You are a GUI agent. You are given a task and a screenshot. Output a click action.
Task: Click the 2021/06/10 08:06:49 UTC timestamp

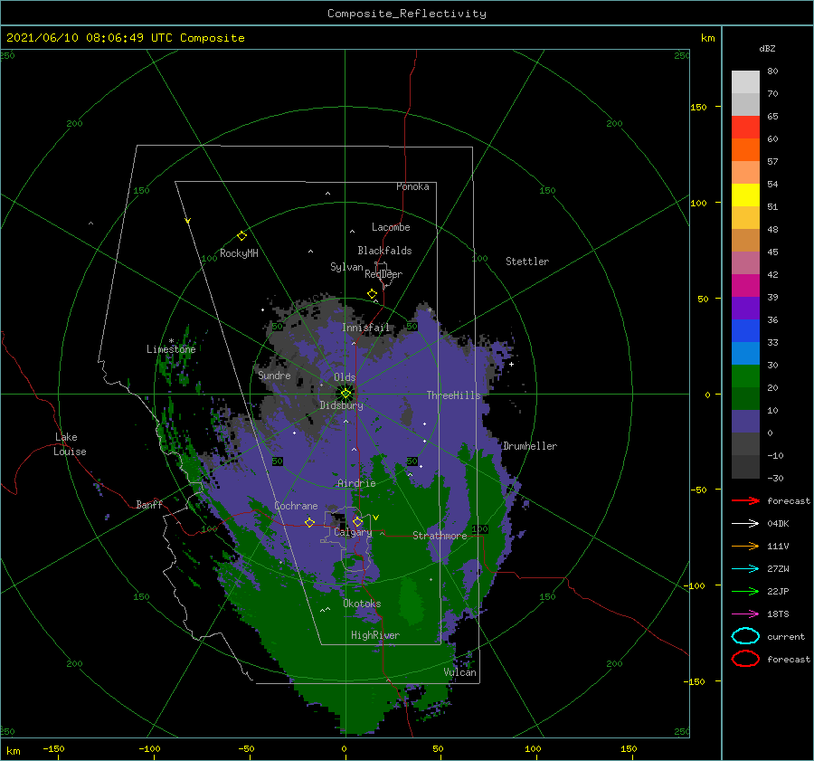[89, 38]
